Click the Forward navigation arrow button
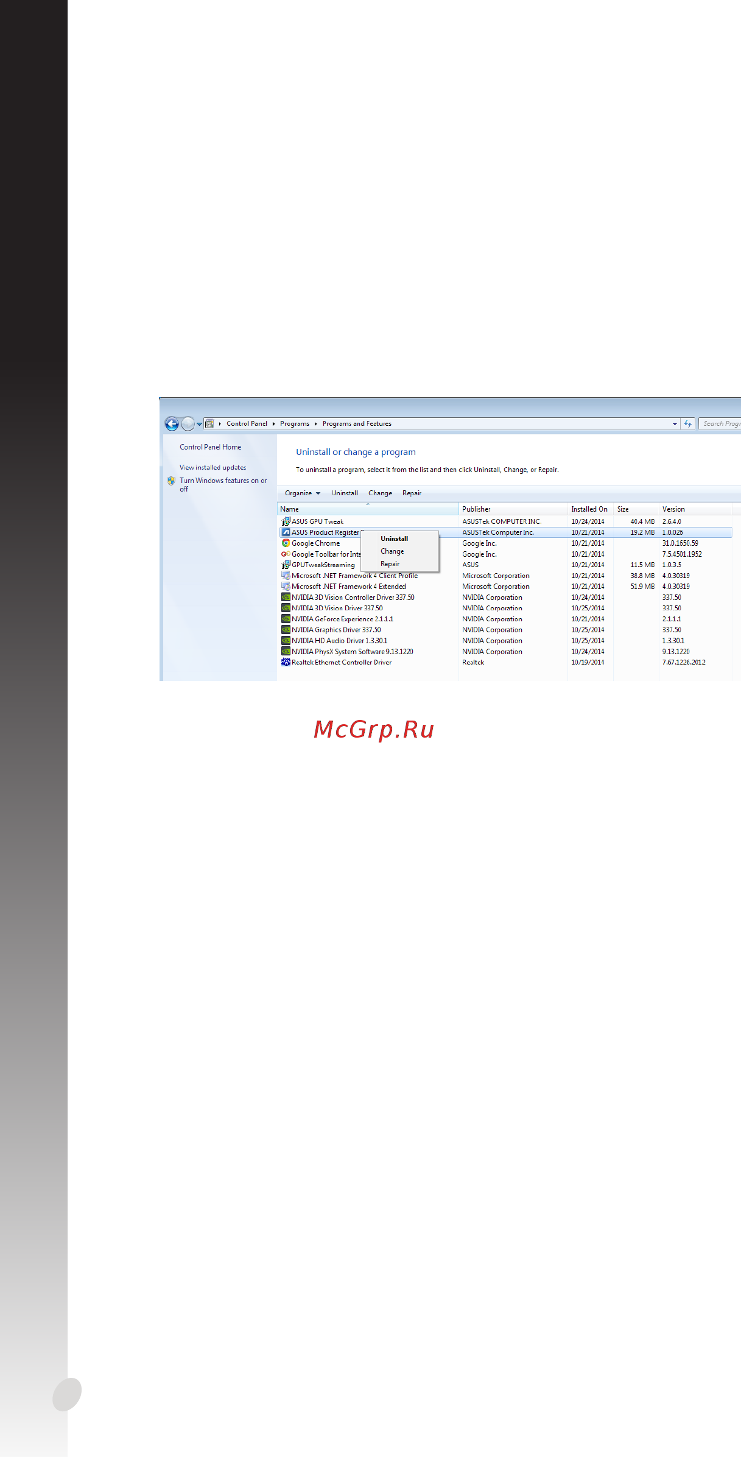Screen dimensions: 741x1457 [x=188, y=423]
